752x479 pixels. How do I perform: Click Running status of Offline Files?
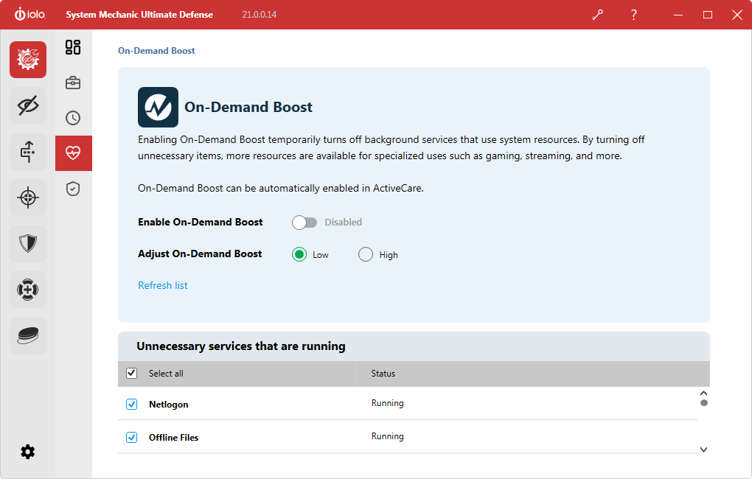(388, 436)
